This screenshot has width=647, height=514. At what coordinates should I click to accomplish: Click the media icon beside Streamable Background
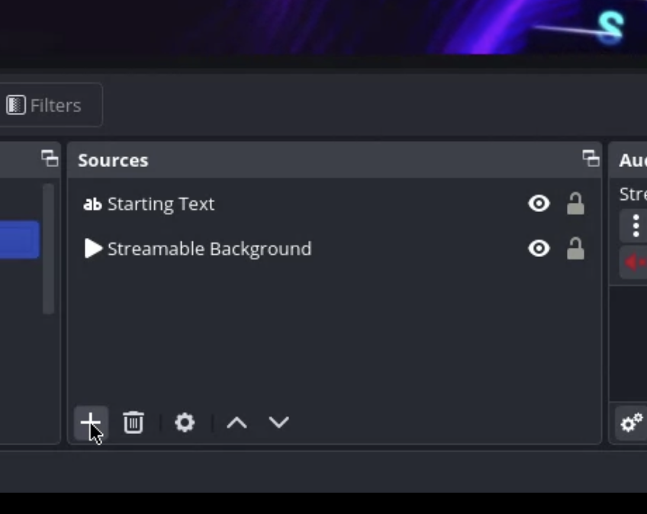[x=95, y=249]
